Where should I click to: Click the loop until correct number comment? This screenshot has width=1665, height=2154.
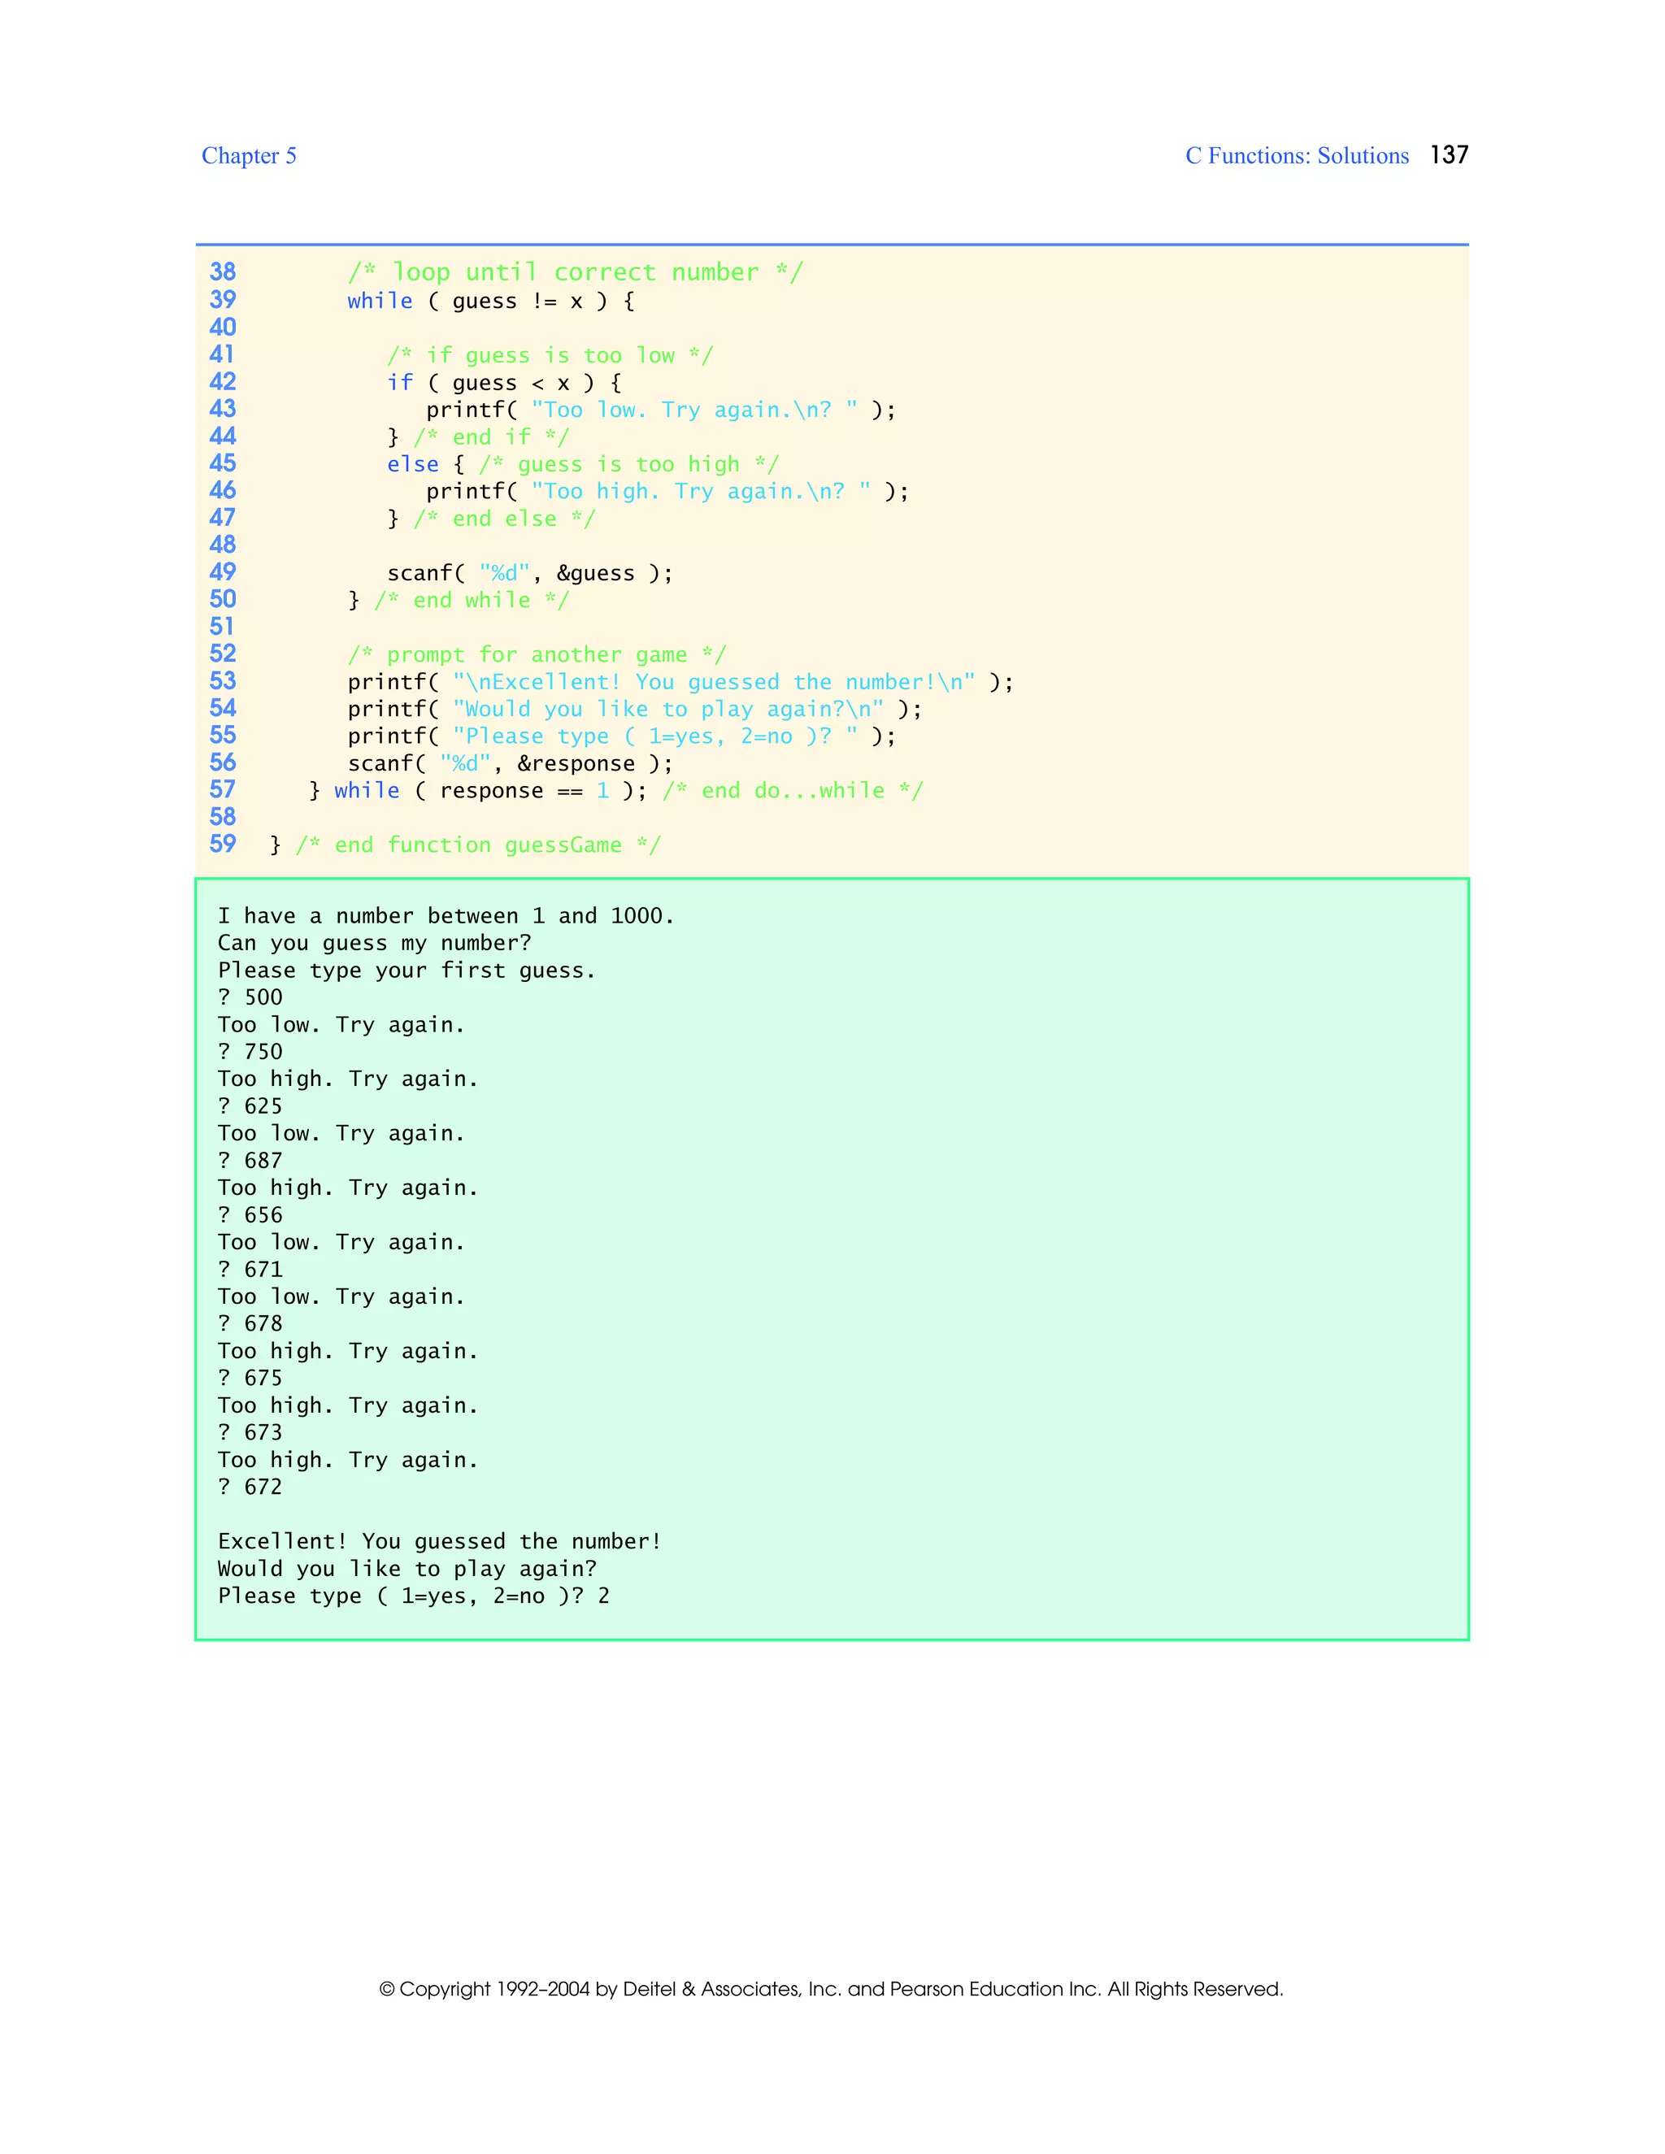575,273
